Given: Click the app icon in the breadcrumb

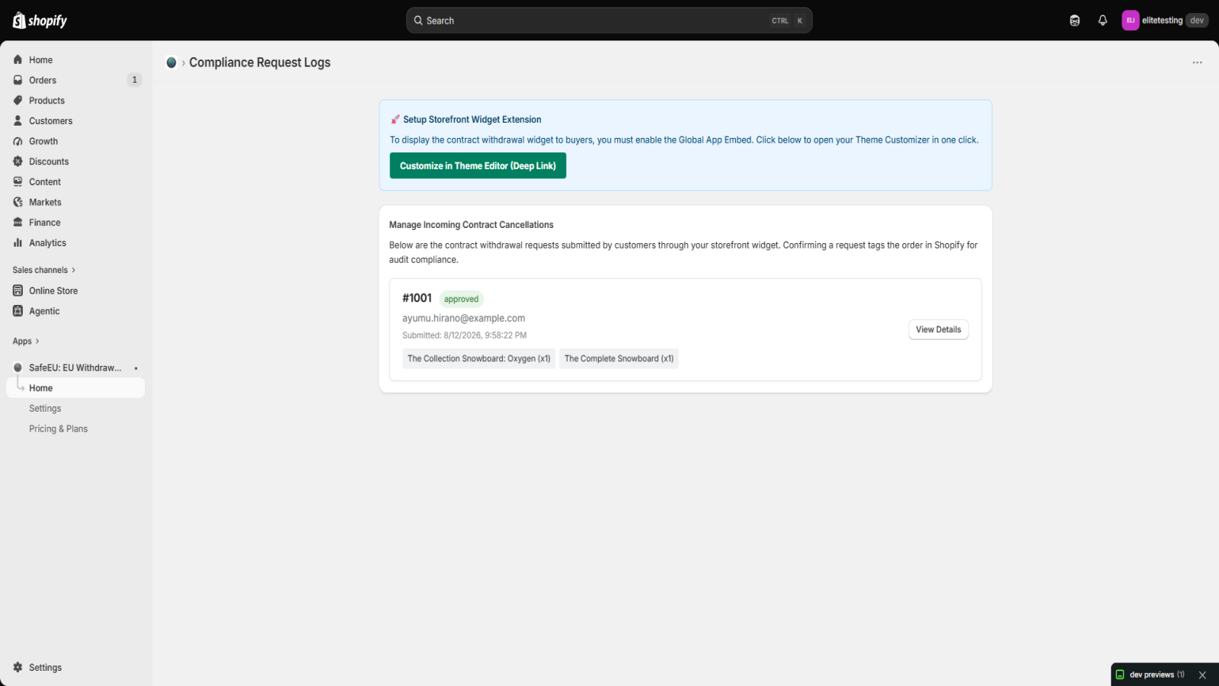Looking at the screenshot, I should [x=171, y=63].
